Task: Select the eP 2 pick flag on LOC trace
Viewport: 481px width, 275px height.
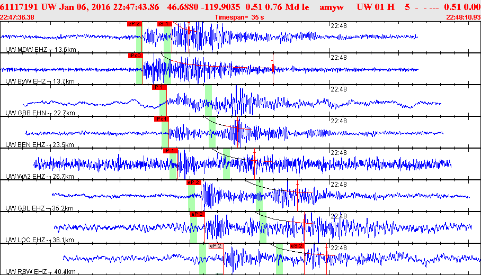Action: tap(197, 214)
